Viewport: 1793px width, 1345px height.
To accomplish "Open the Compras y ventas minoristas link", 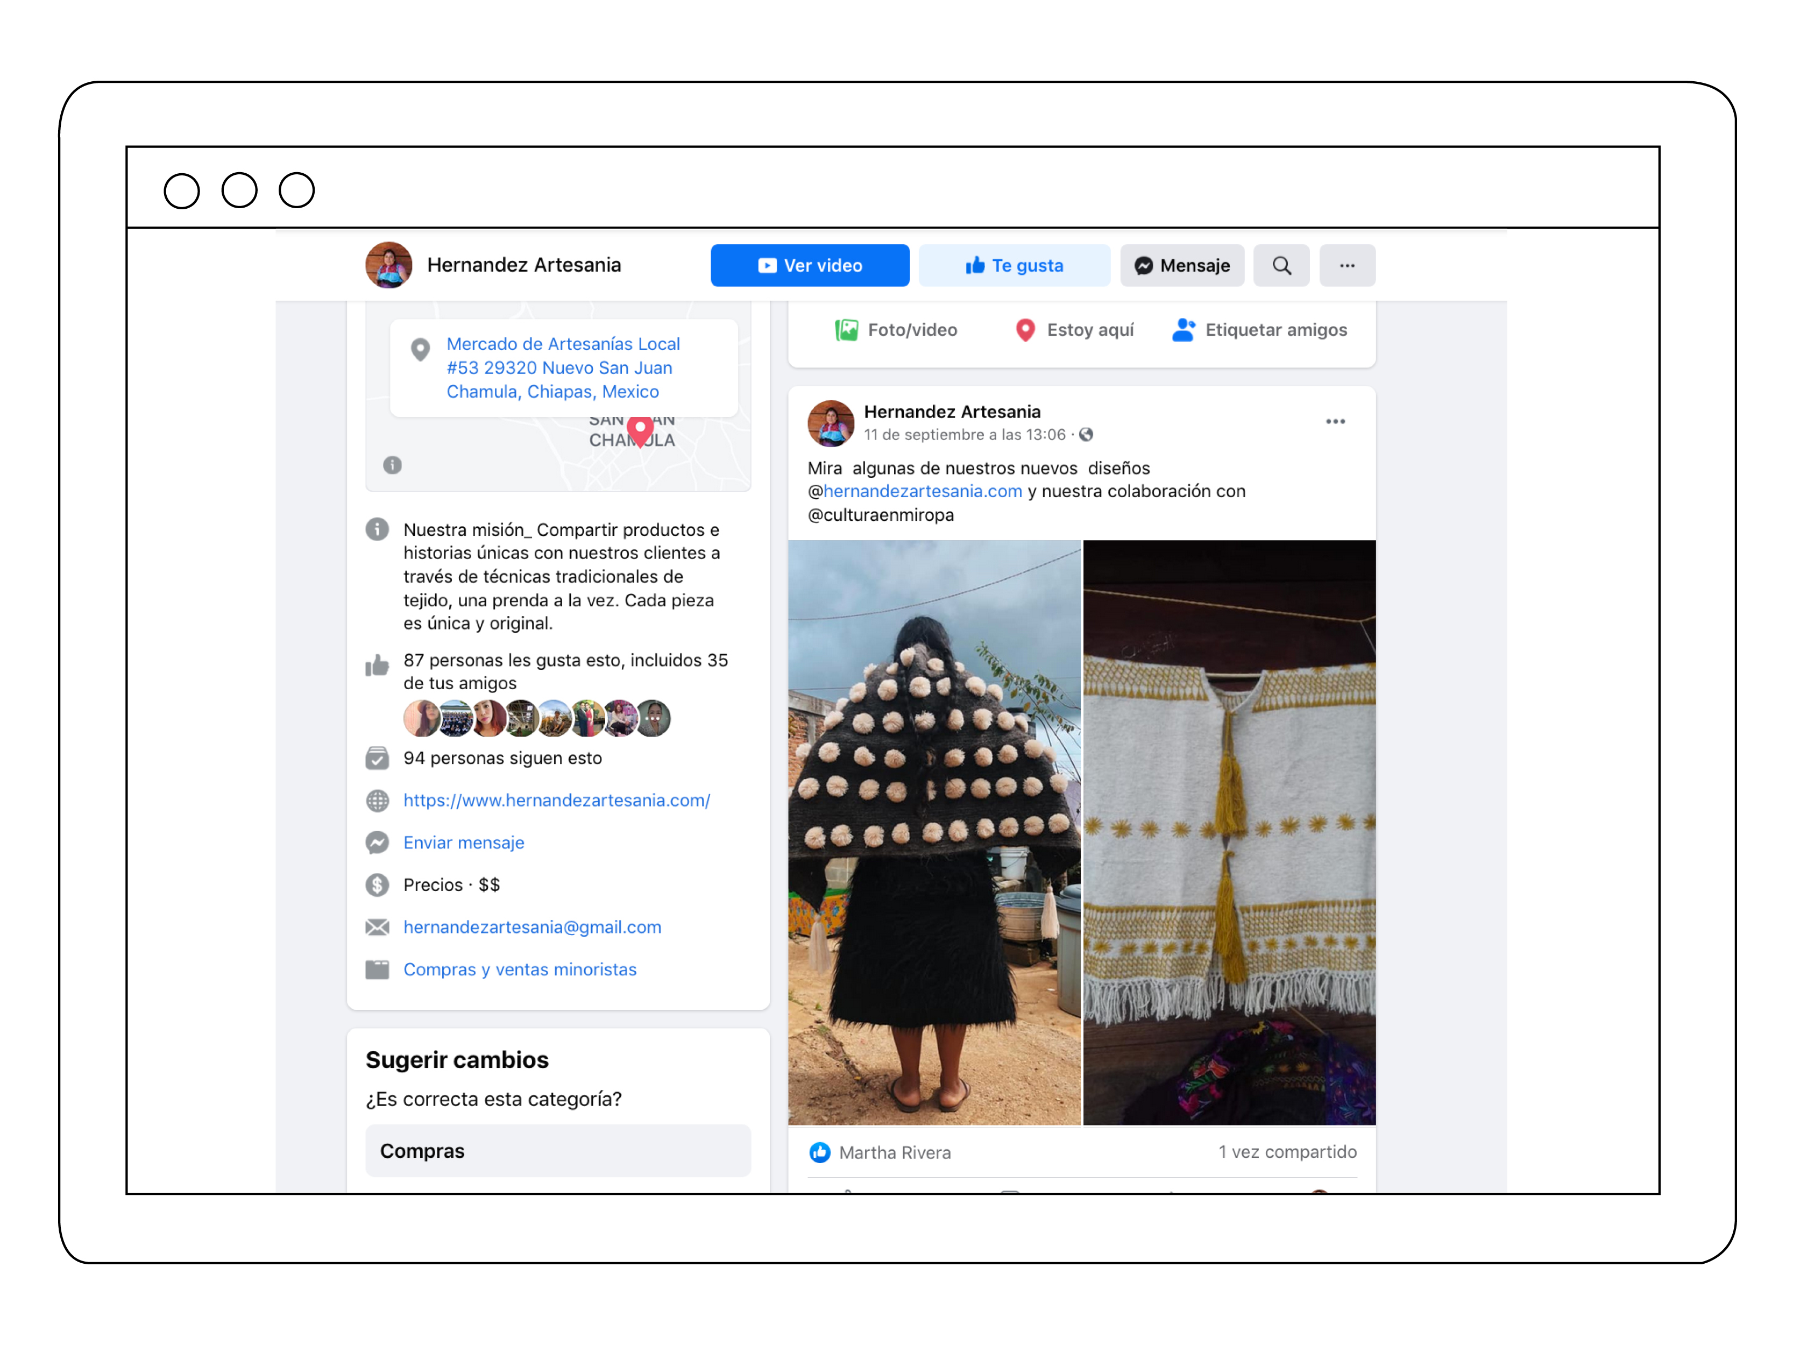I will [x=520, y=969].
